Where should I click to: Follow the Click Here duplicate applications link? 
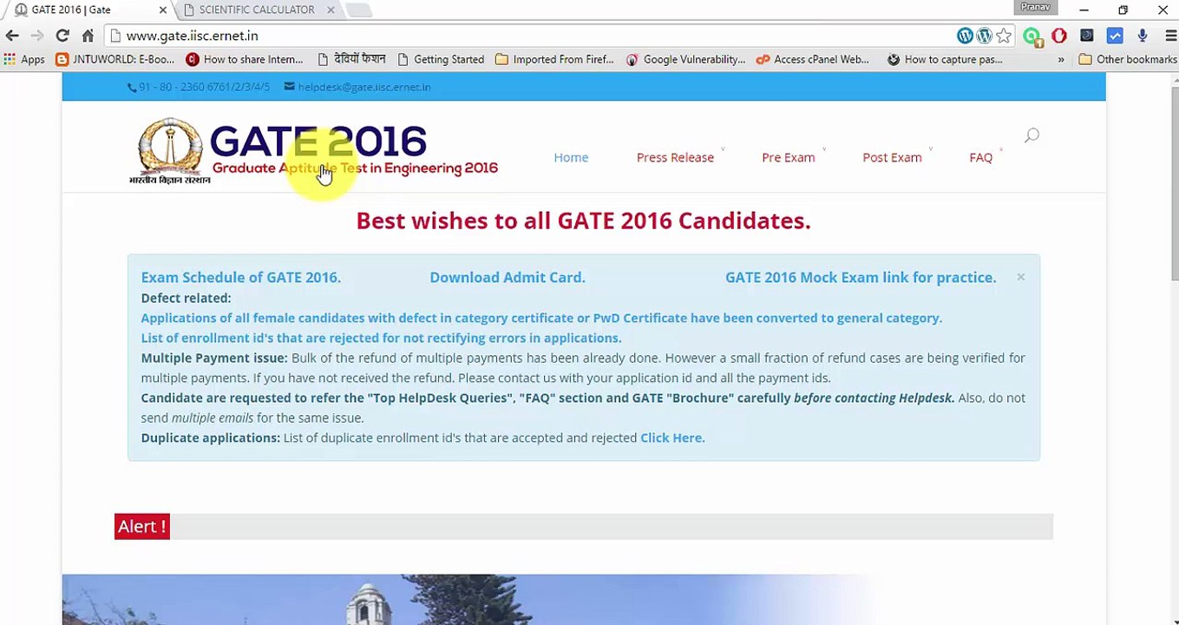672,437
